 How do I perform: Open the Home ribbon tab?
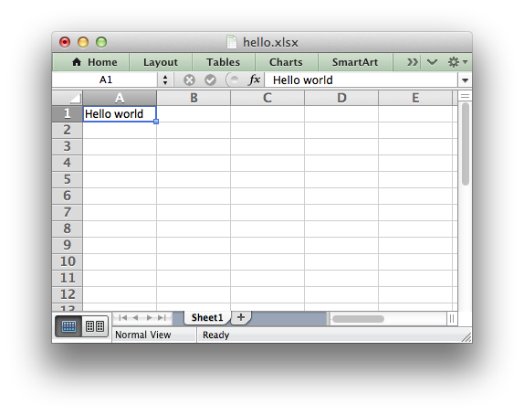(x=95, y=62)
